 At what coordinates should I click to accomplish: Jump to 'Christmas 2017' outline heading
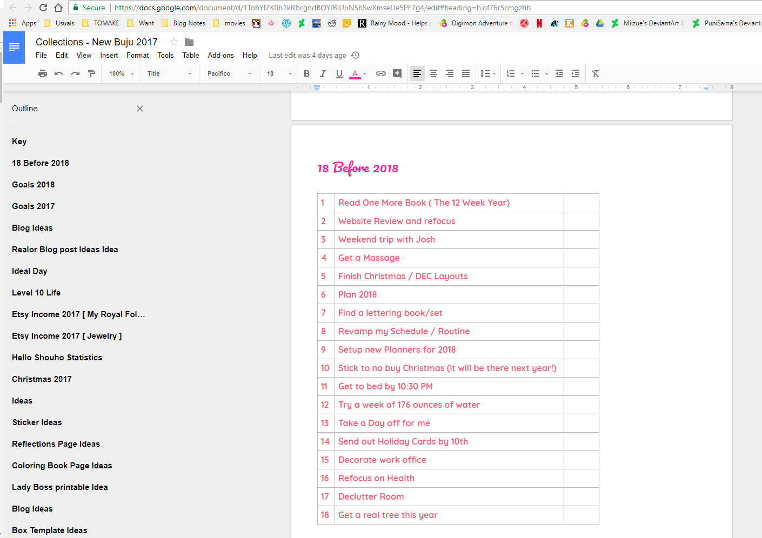click(x=42, y=379)
